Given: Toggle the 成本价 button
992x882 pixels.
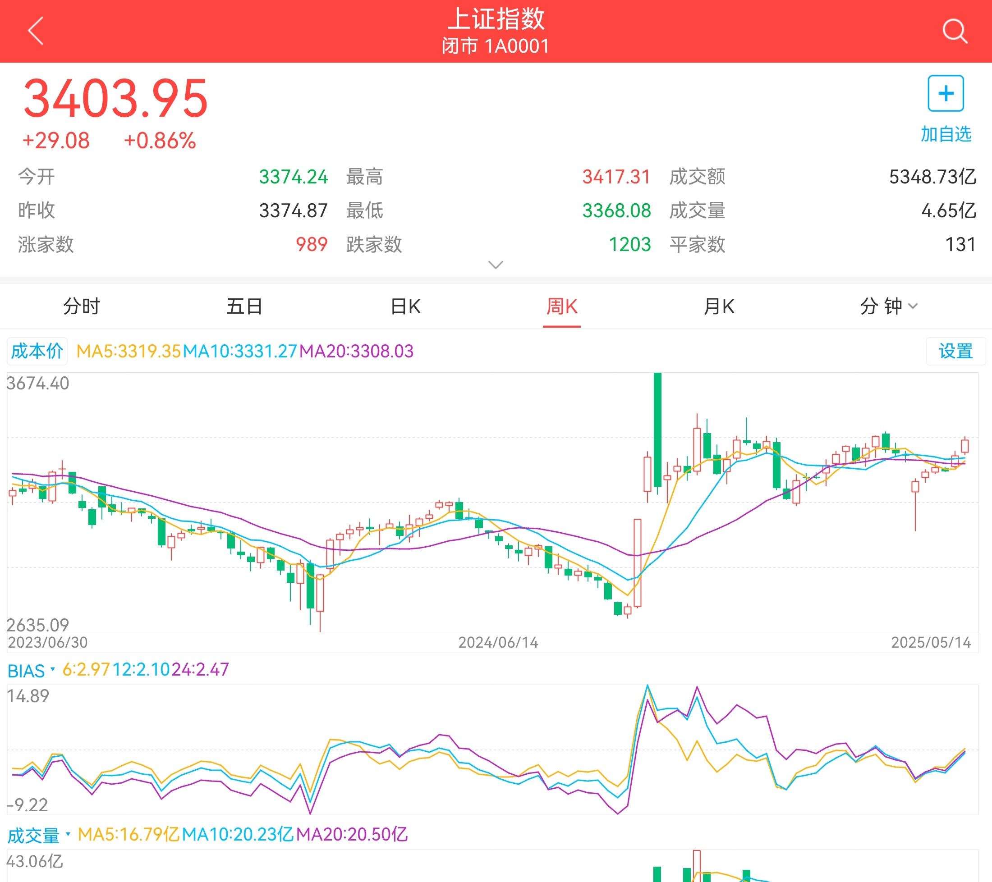Looking at the screenshot, I should tap(37, 351).
